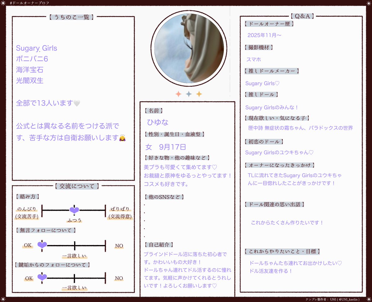Image resolution: width=372 pixels, height=302 pixels.
Task: Click the 【現在欲しい・気になる子】 label
Action: point(277,118)
